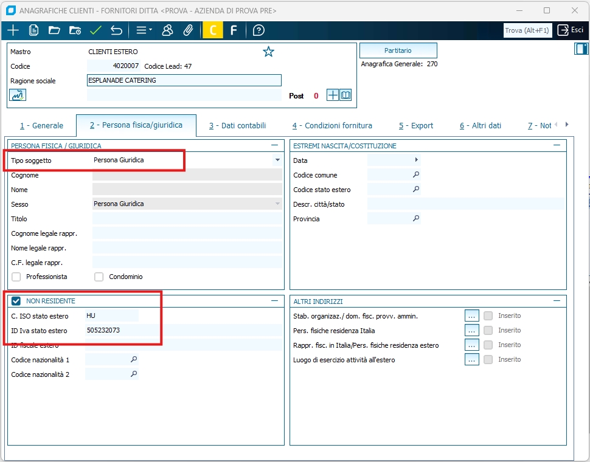Click the question mark Help icon

(259, 30)
